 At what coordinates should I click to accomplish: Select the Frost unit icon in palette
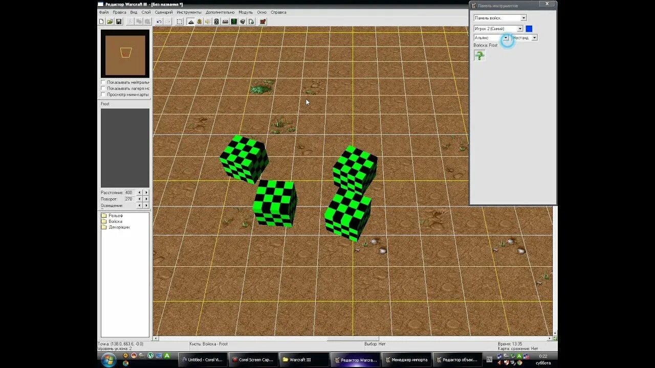click(479, 55)
